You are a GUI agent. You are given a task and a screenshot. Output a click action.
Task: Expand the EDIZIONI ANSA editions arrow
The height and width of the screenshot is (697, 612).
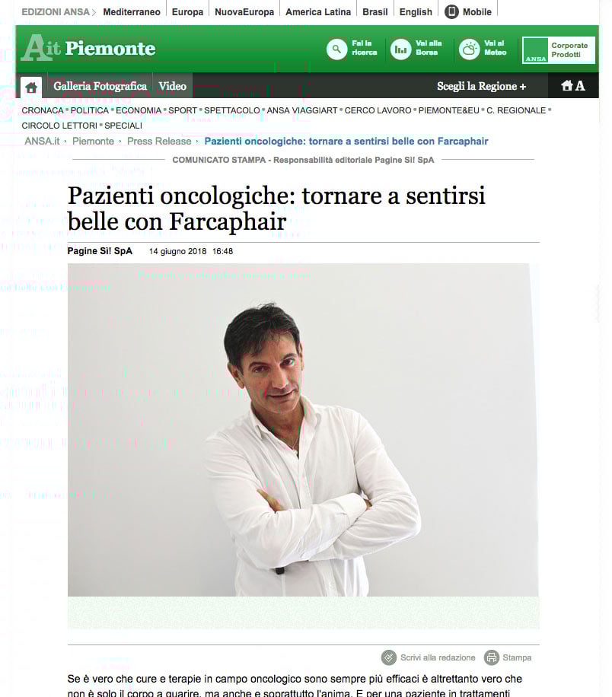(x=94, y=12)
